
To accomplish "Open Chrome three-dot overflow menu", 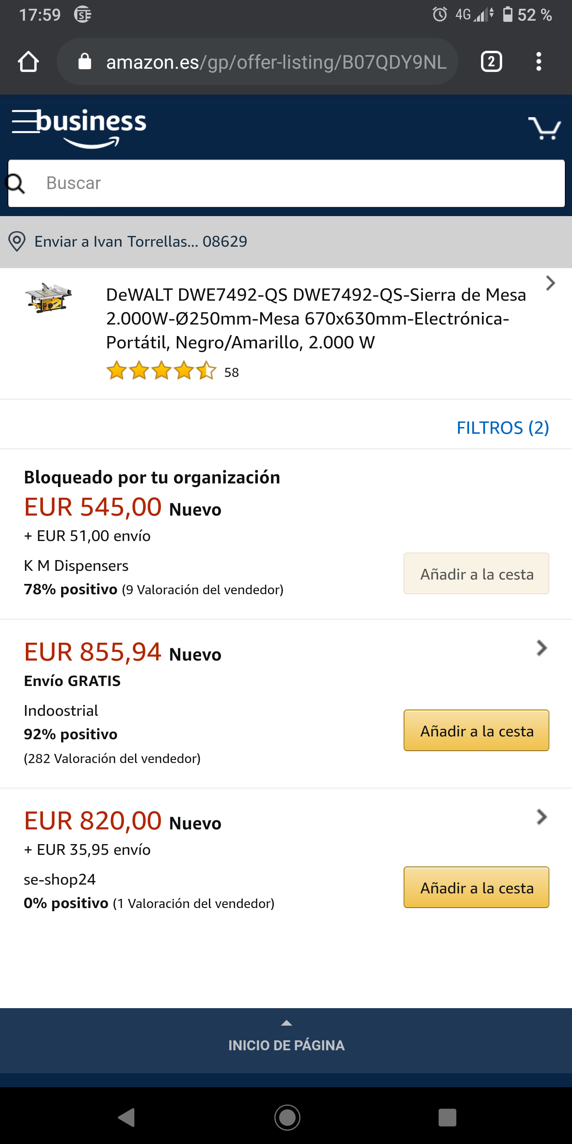I will click(538, 62).
